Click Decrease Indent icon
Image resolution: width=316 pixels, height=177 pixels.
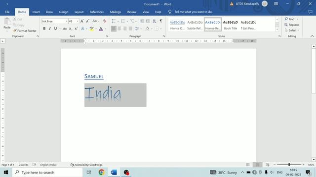(x=142, y=21)
